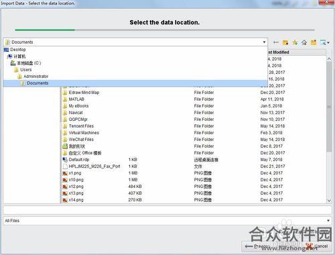Select the x1.png file name
Viewport: 335px width, 255px height.
(75, 173)
